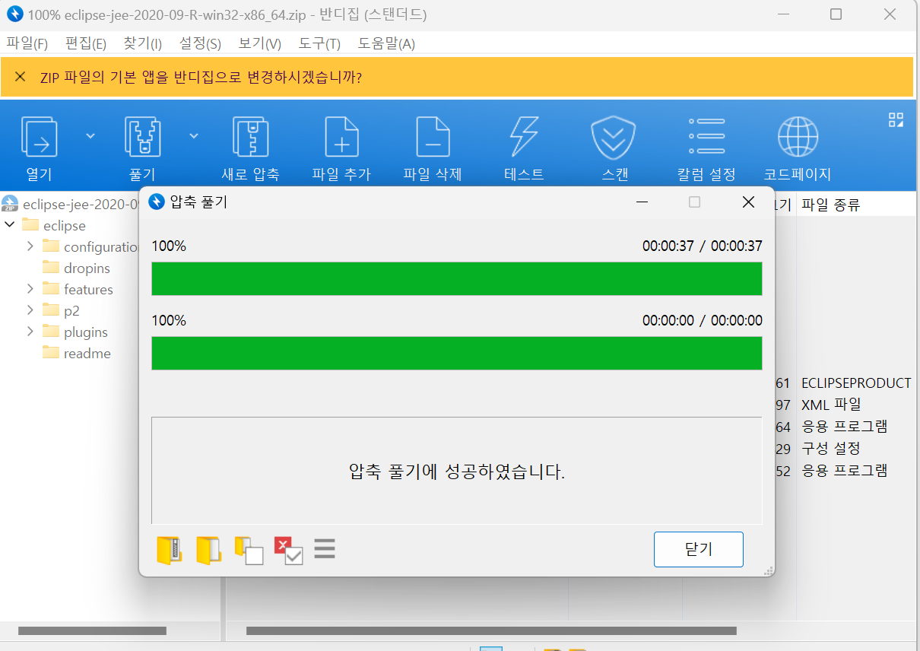The image size is (920, 651).
Task: Expand the p2 folder node
Action: (30, 310)
